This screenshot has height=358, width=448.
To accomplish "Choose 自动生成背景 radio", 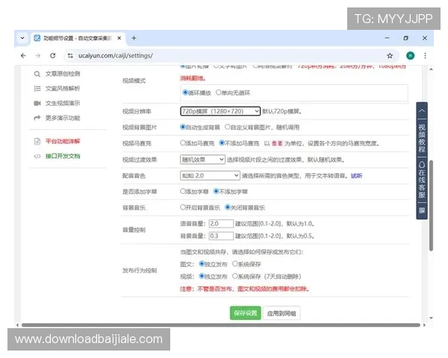I will (x=183, y=127).
